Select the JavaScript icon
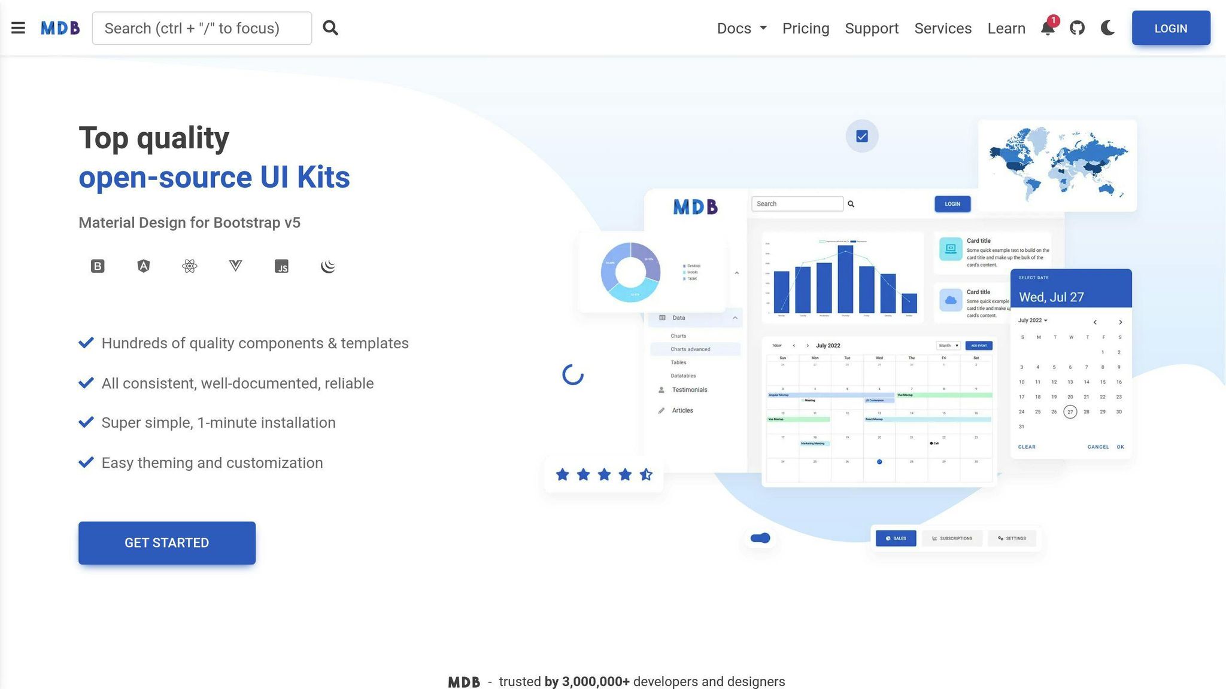Viewport: 1226px width, 689px height. pyautogui.click(x=282, y=266)
